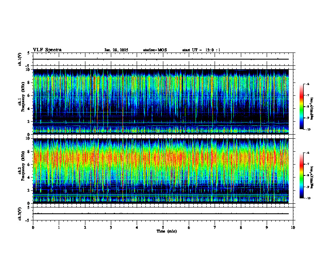This screenshot has height=255, width=330.
Task: Click the "station=MOS" header label
Action: [x=155, y=50]
